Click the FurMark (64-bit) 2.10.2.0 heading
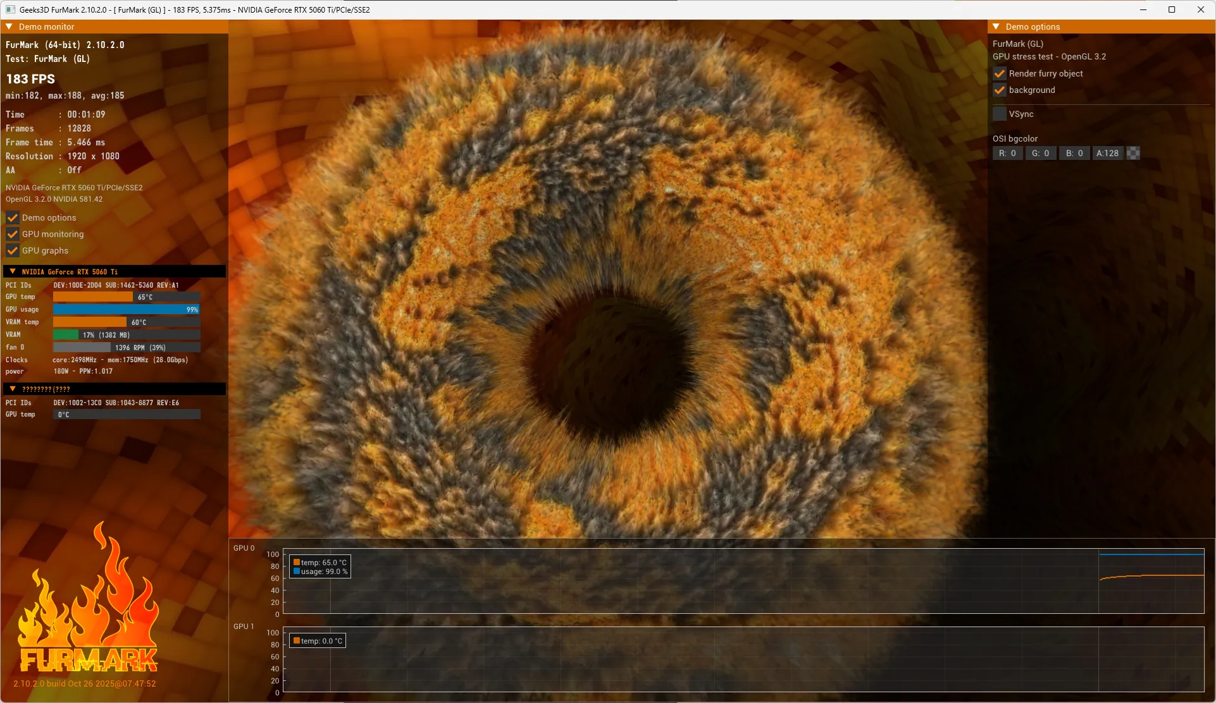 coord(65,45)
